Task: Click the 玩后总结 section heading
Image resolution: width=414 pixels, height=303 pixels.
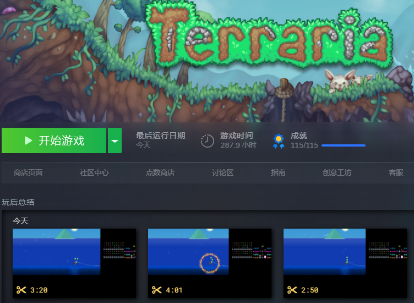Action: click(18, 202)
